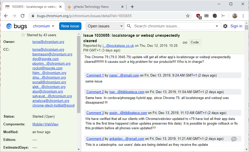Open the Mobile>WebView component link
Image resolution: width=249 pixels, height=152 pixels.
tap(45, 124)
